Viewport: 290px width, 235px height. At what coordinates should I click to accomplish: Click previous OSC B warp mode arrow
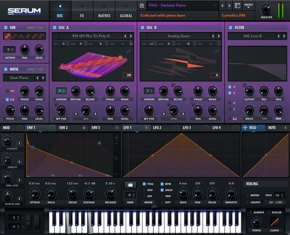click(x=164, y=114)
